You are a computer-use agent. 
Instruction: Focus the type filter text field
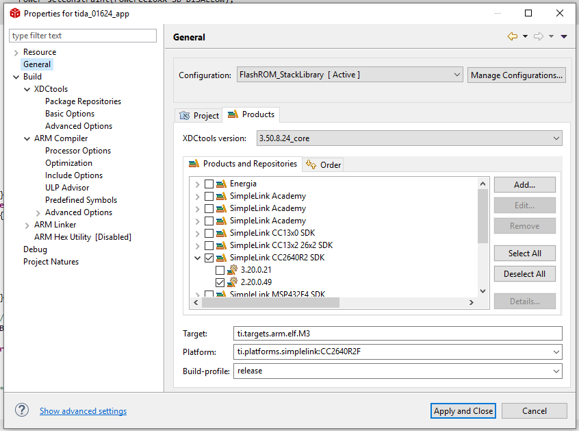pyautogui.click(x=83, y=36)
